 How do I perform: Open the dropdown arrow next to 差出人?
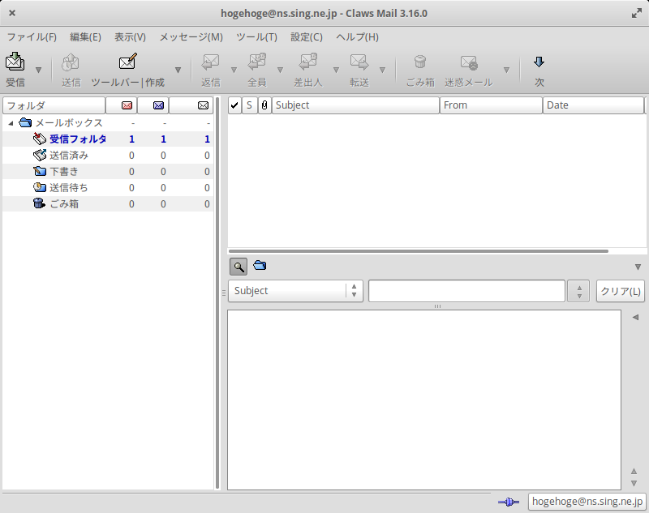coord(336,70)
